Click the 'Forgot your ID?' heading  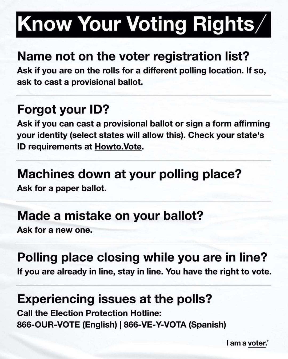63,110
